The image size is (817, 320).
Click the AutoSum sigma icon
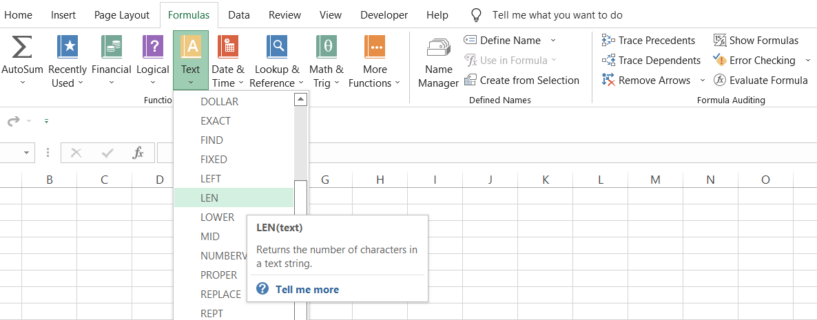coord(21,47)
